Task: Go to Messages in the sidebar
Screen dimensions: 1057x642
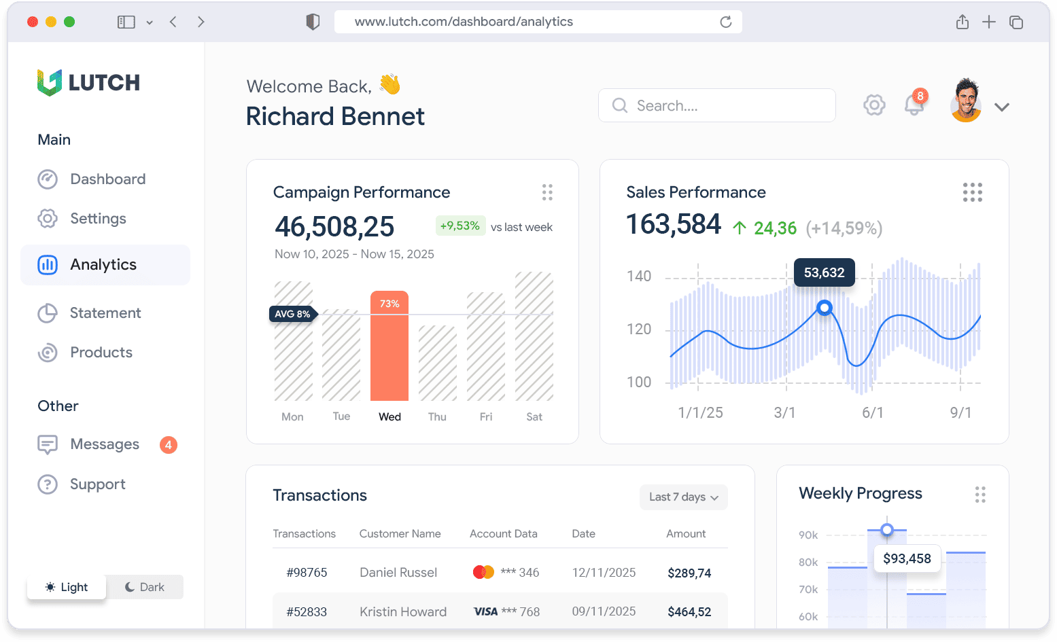Action: pos(105,444)
